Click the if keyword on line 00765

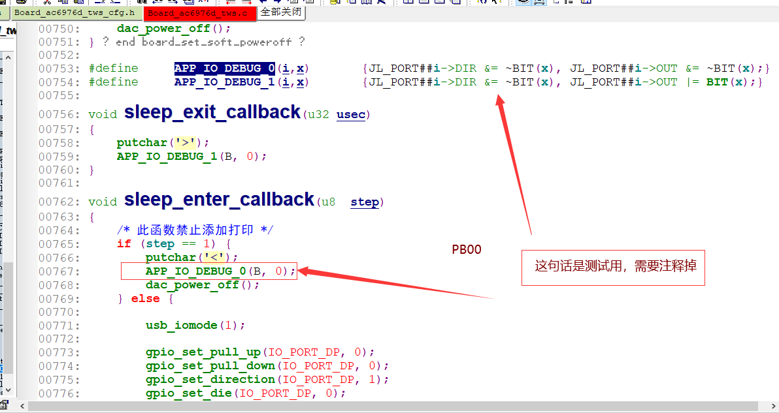coord(124,244)
